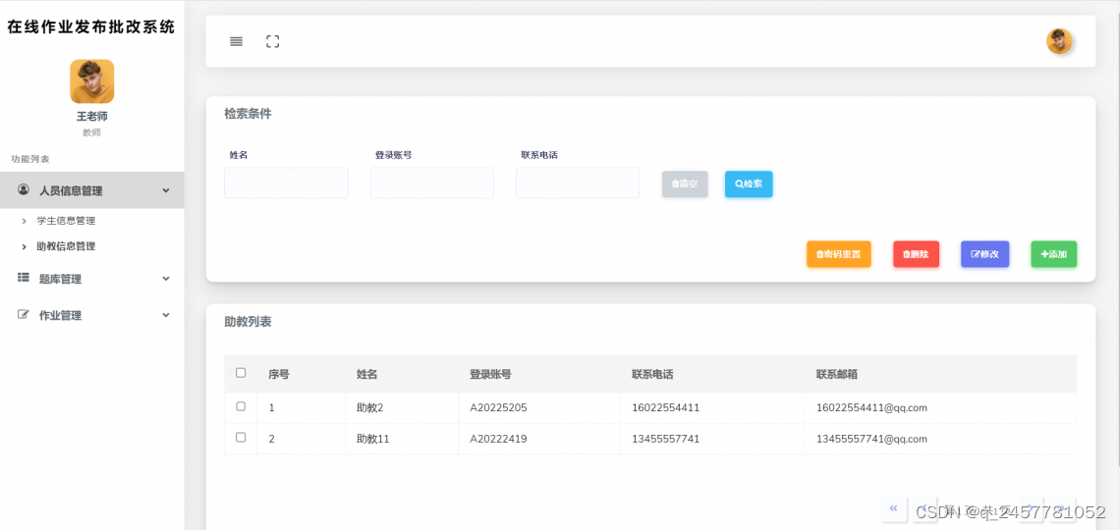
Task: Click the list icon beside 题库管理
Action: tap(24, 278)
